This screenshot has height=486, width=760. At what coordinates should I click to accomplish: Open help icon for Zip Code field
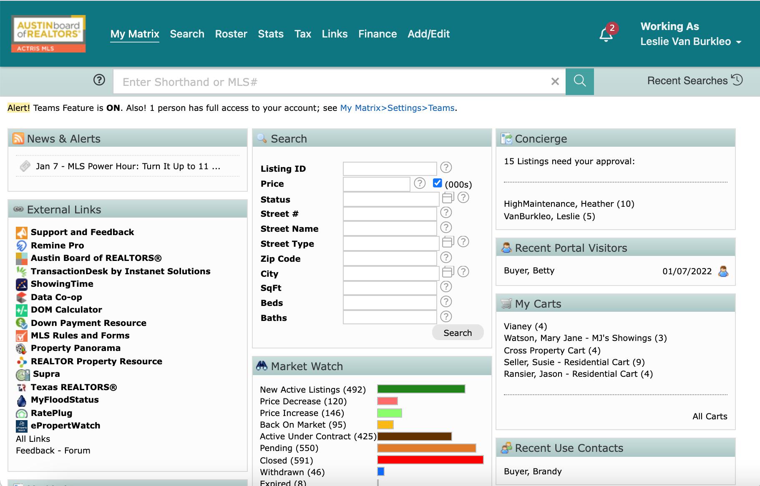(446, 258)
